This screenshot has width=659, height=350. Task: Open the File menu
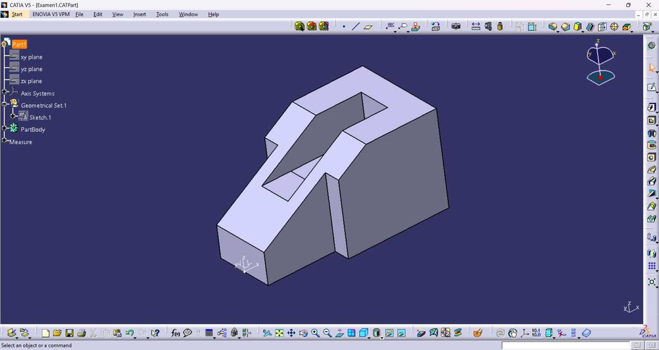(x=80, y=15)
